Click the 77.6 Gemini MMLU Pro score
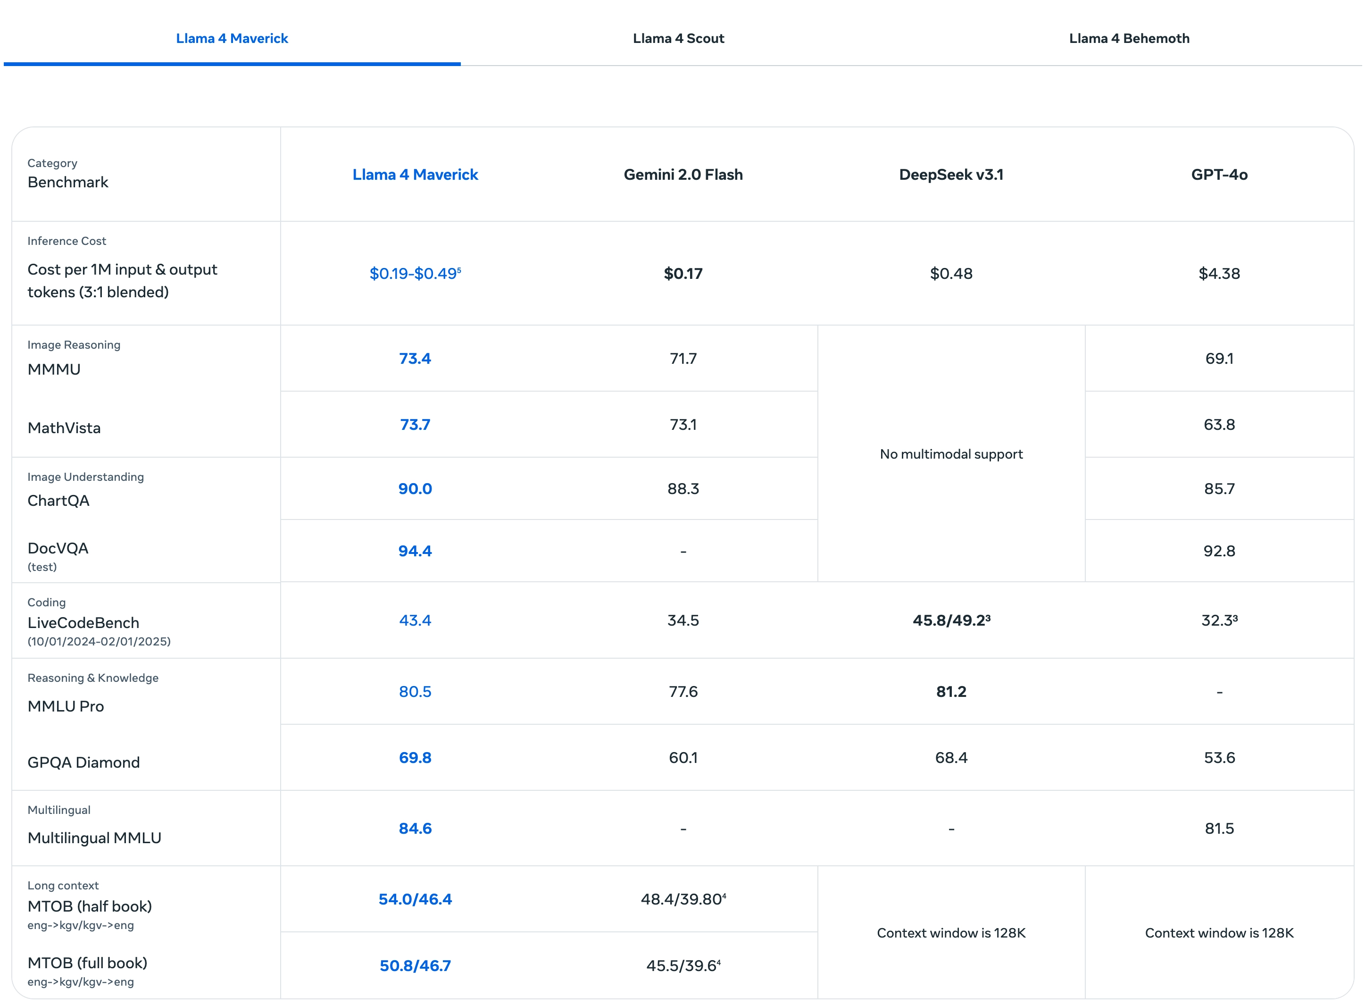Image resolution: width=1365 pixels, height=1005 pixels. (x=683, y=692)
